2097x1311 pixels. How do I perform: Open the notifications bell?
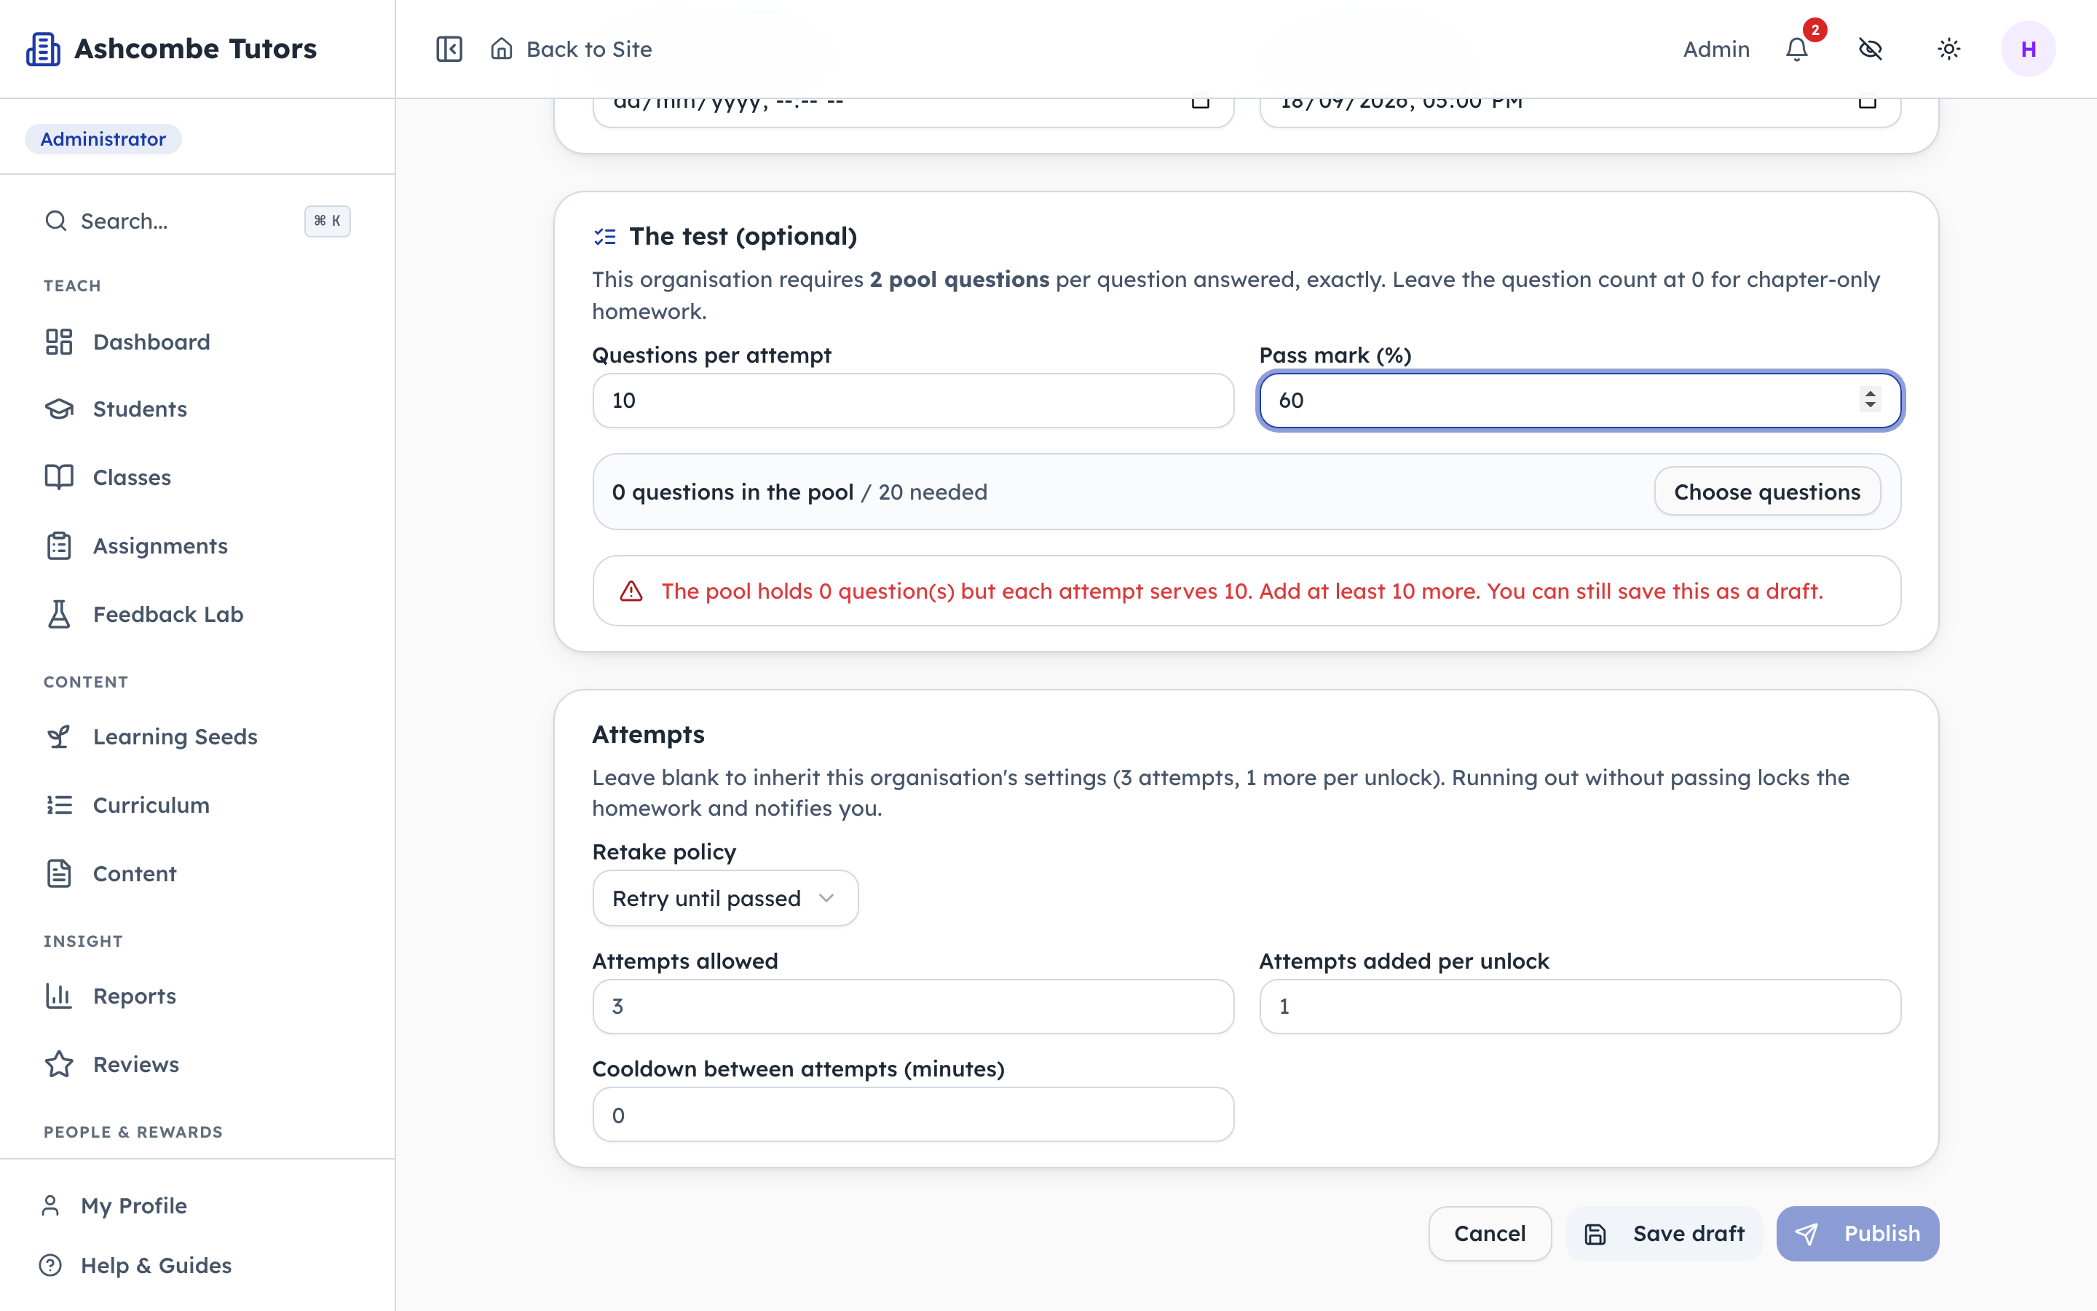(1797, 50)
